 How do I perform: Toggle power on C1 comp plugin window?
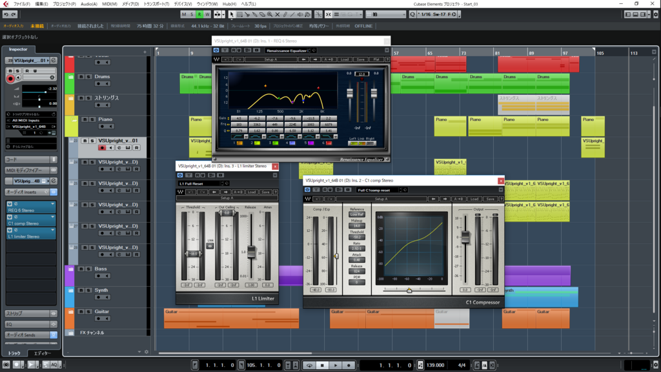tap(307, 190)
